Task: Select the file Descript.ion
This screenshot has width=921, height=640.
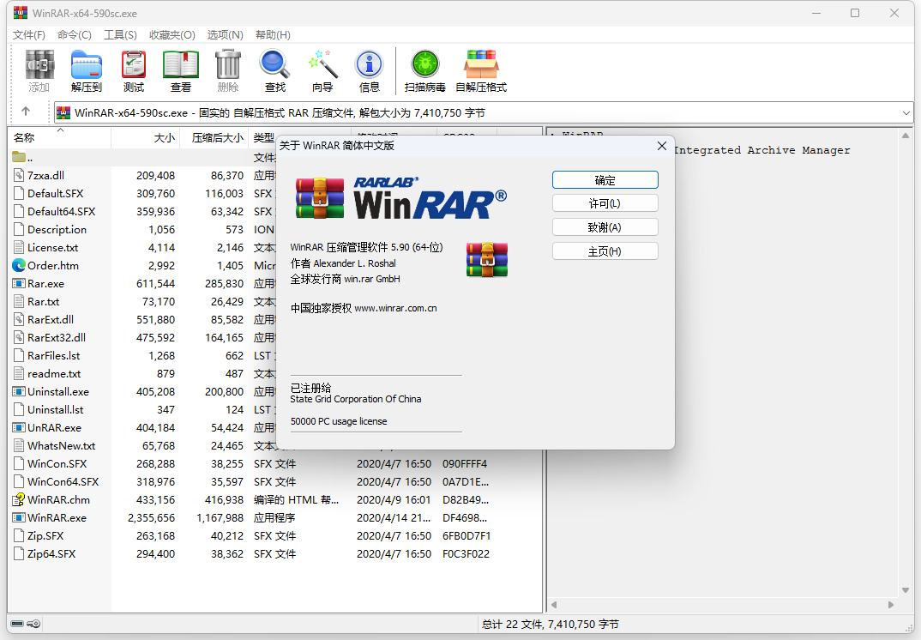Action: tap(57, 229)
